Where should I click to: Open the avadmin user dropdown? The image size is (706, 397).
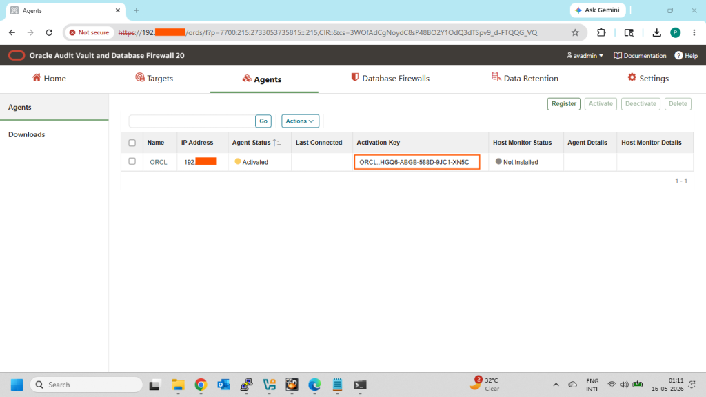click(x=585, y=56)
